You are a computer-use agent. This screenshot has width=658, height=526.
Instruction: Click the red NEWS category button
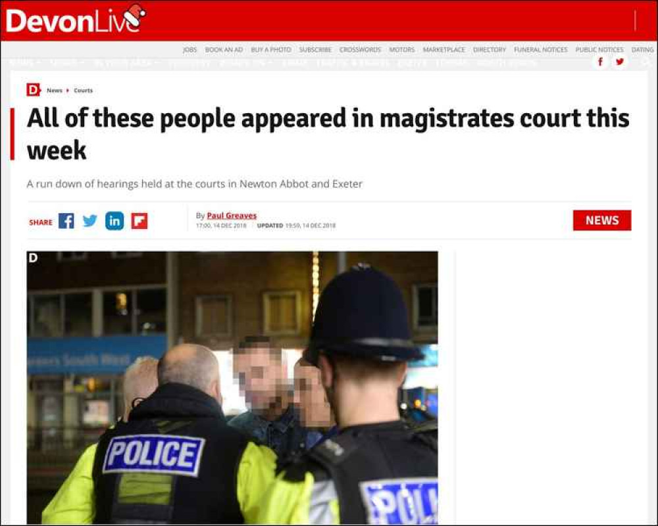click(x=602, y=220)
